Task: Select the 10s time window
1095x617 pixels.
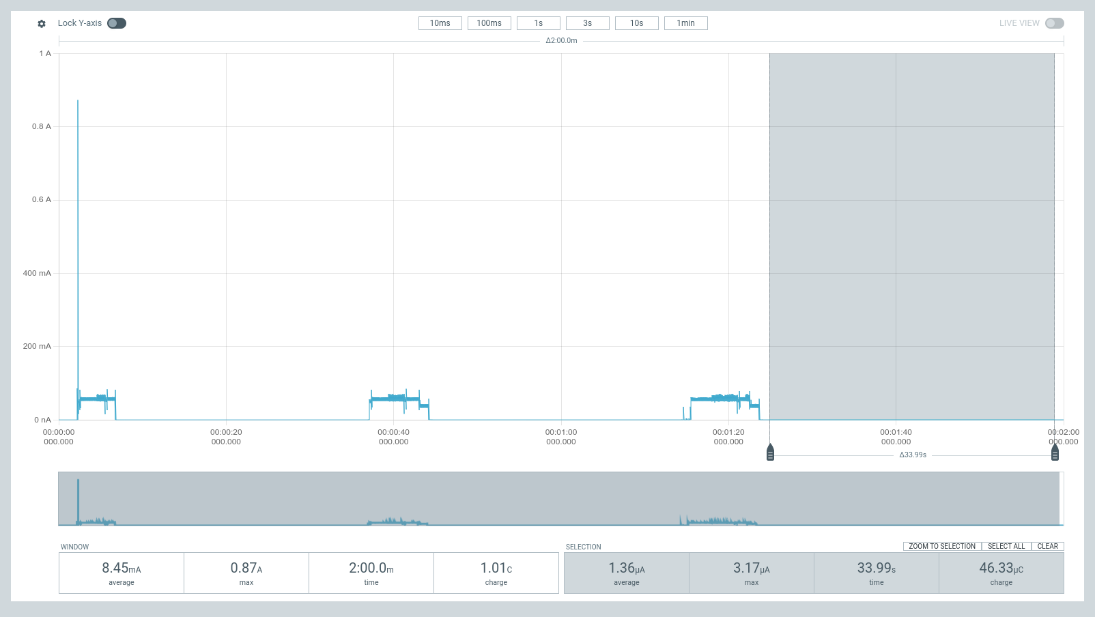Action: tap(636, 23)
